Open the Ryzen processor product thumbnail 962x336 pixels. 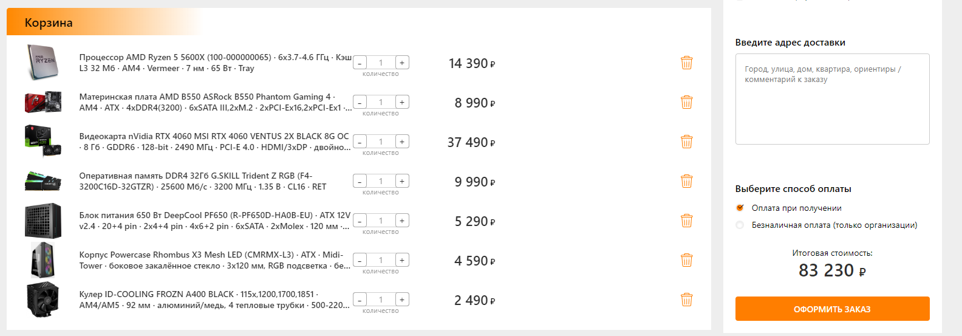click(x=43, y=62)
